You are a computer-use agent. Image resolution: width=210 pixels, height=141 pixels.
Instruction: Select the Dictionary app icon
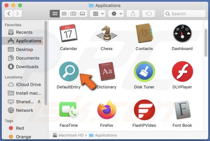(x=106, y=71)
